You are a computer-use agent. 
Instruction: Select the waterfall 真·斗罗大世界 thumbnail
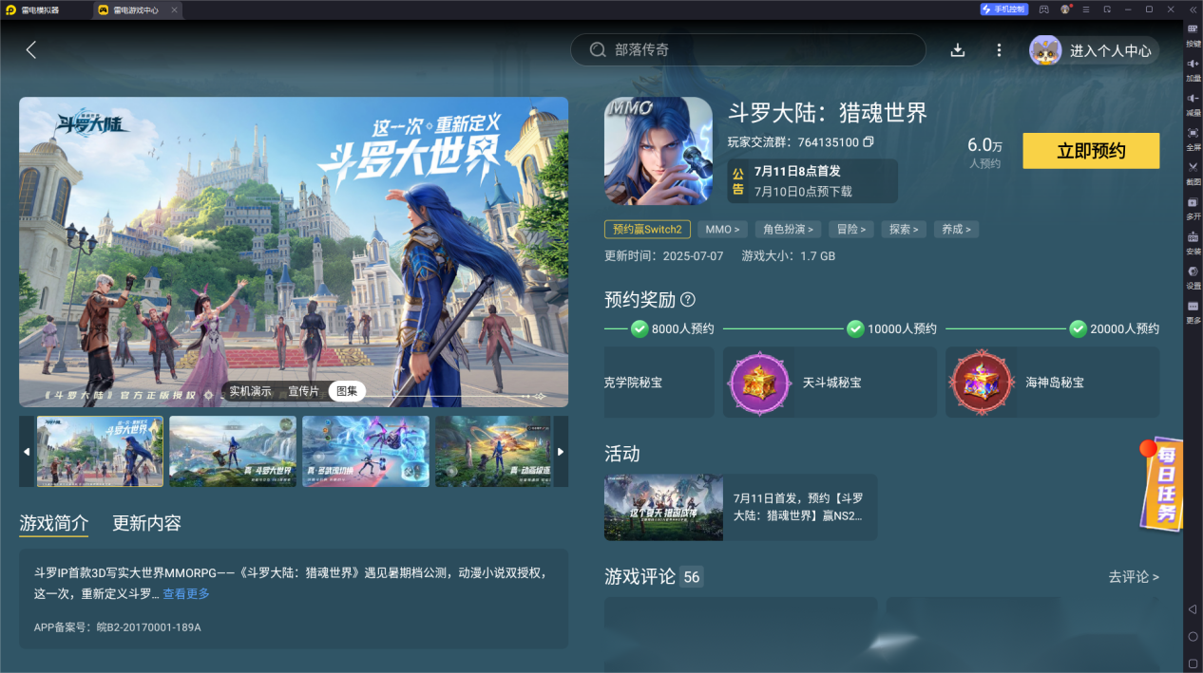[233, 451]
